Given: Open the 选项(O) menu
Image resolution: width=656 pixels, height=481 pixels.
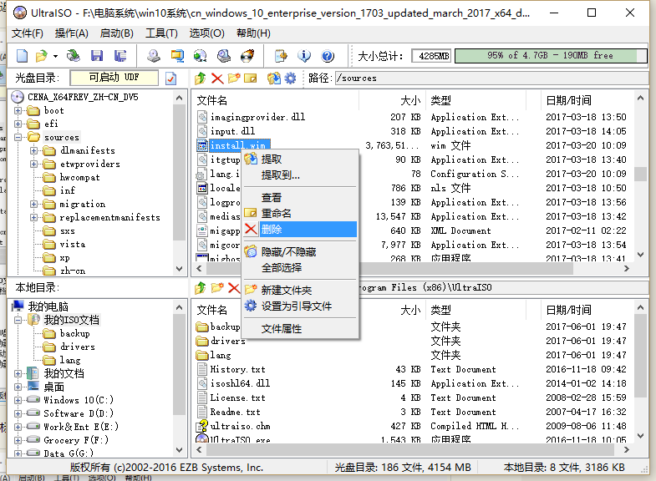Looking at the screenshot, I should (206, 33).
